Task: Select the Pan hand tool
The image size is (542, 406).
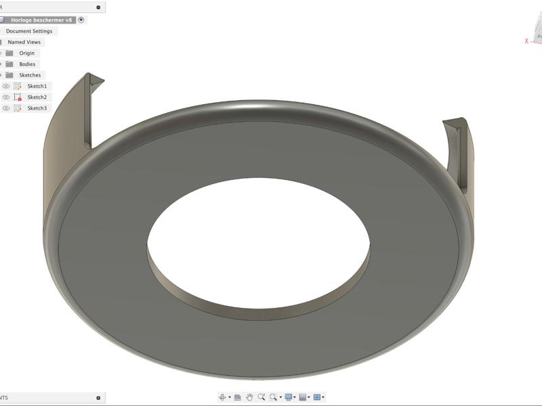Action: coord(249,397)
